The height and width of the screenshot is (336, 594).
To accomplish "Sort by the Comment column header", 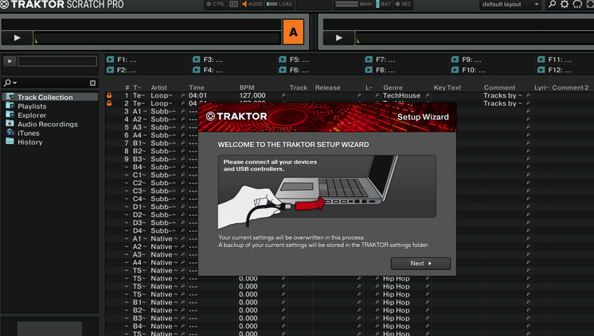I will point(499,87).
